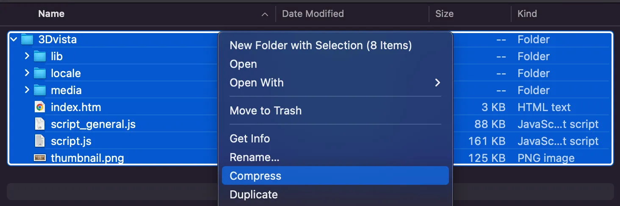
Task: Click the thumbnail.png preview icon
Action: [39, 158]
